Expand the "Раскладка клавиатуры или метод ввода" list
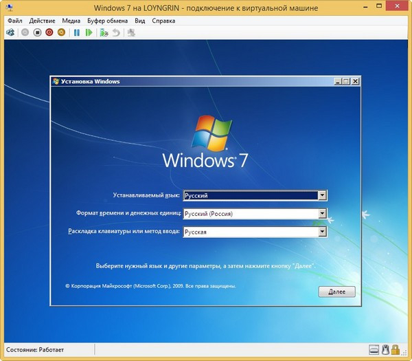The height and width of the screenshot is (361, 412). tap(322, 232)
